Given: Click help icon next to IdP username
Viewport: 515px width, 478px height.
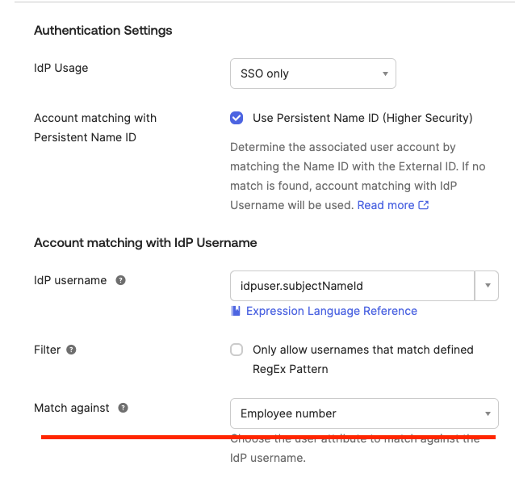Looking at the screenshot, I should tap(120, 280).
